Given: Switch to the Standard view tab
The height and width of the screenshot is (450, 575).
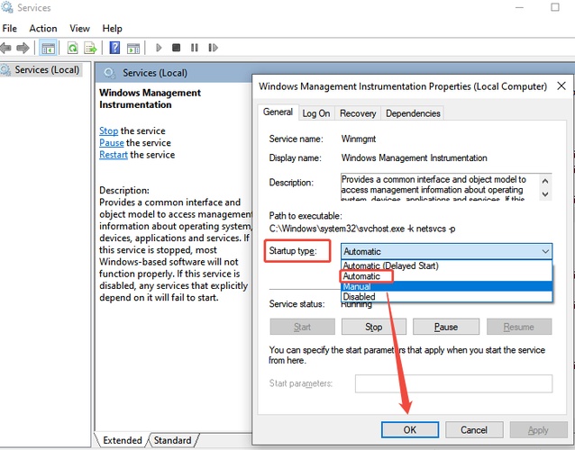Looking at the screenshot, I should [x=173, y=440].
